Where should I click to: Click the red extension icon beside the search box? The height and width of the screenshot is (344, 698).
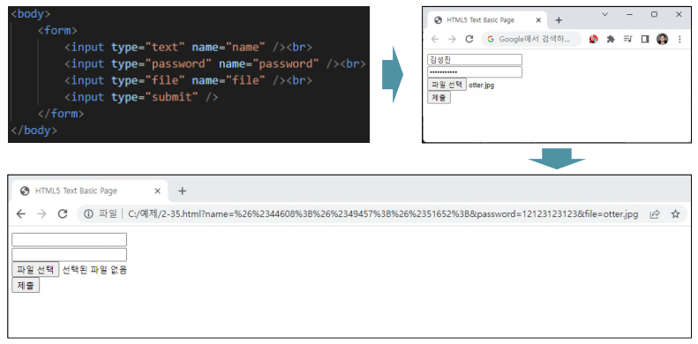[593, 39]
